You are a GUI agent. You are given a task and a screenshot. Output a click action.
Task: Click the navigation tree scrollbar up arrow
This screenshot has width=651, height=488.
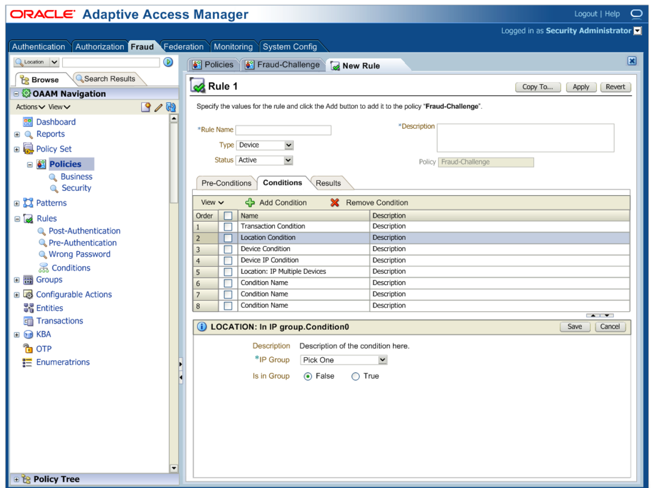pyautogui.click(x=174, y=118)
